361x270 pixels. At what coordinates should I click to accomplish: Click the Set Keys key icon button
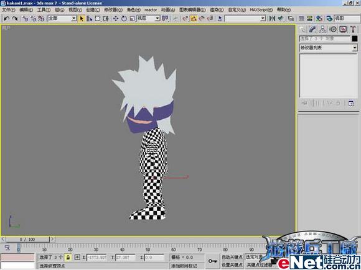point(212,261)
